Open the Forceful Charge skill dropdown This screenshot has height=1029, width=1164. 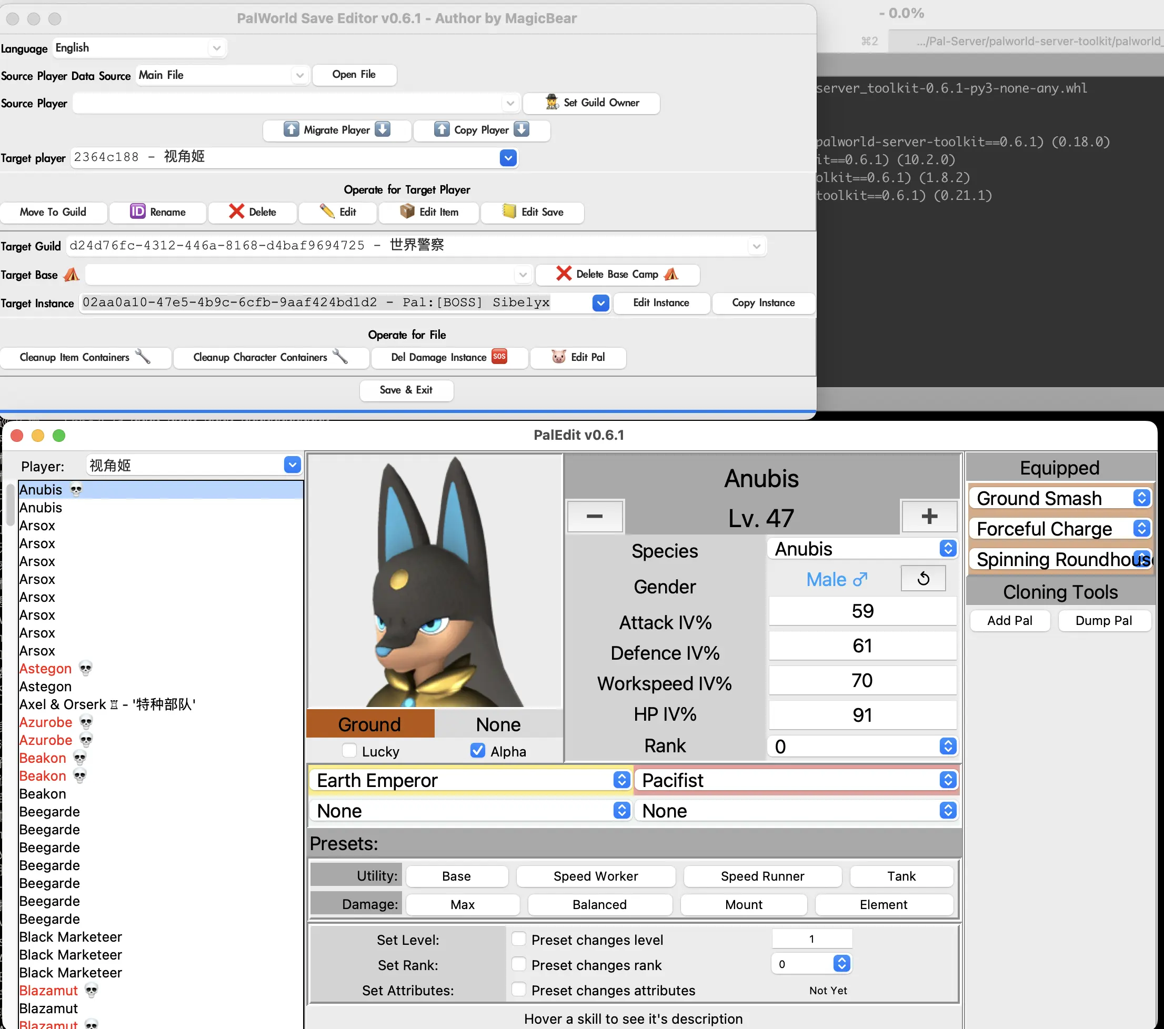coord(1060,529)
